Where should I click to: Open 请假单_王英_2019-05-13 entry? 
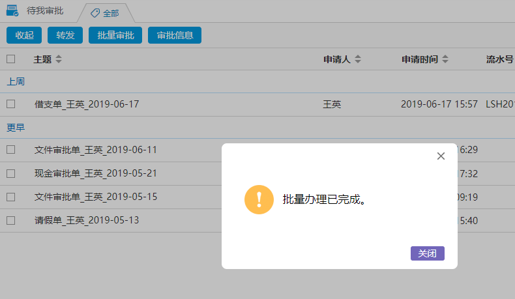tap(87, 220)
